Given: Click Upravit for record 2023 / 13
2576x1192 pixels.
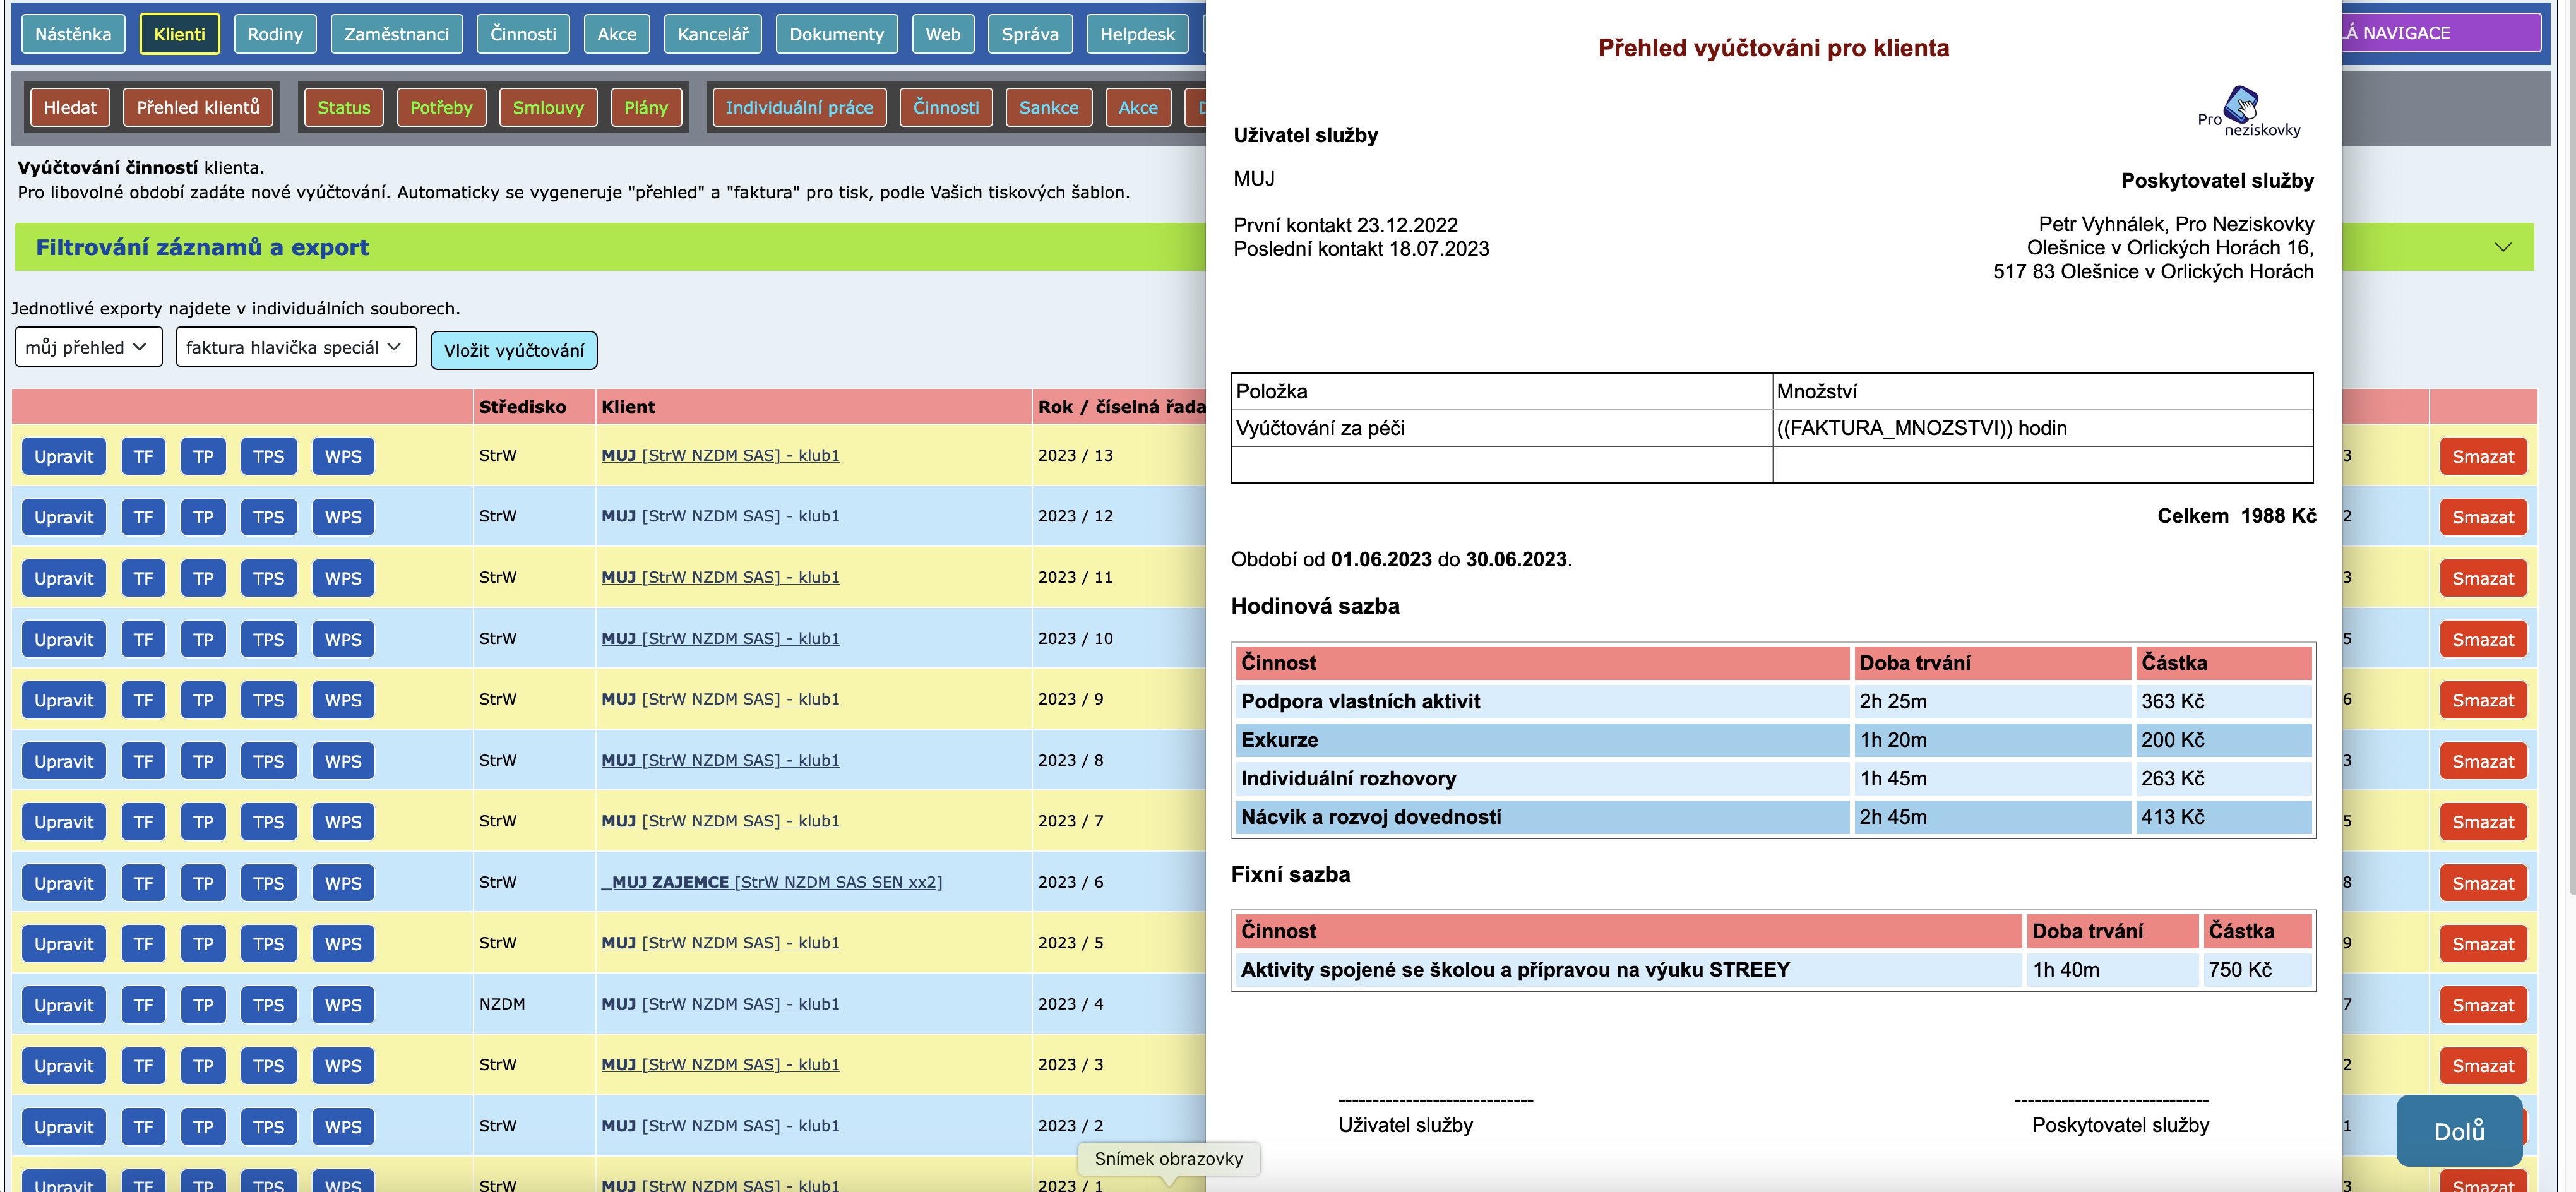Looking at the screenshot, I should tap(63, 457).
